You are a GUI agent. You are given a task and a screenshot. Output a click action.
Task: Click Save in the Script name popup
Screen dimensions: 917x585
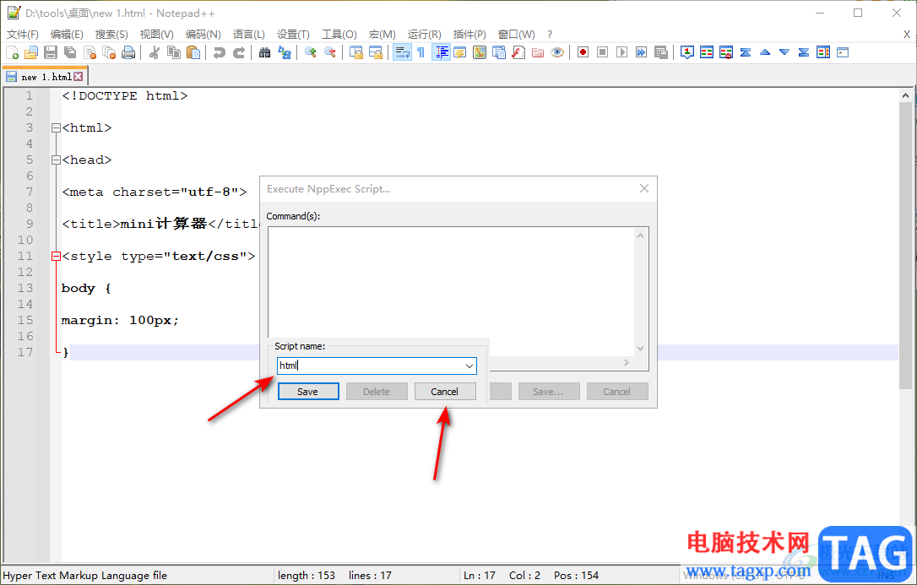(308, 392)
